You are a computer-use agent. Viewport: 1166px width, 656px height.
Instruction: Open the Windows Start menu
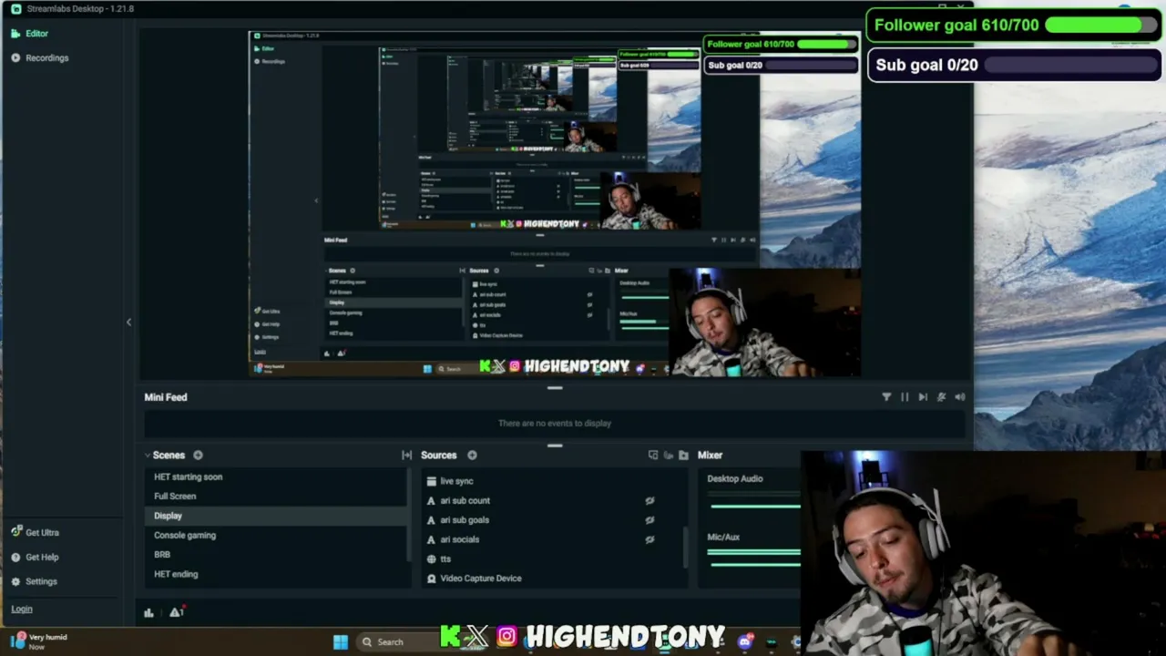[341, 641]
